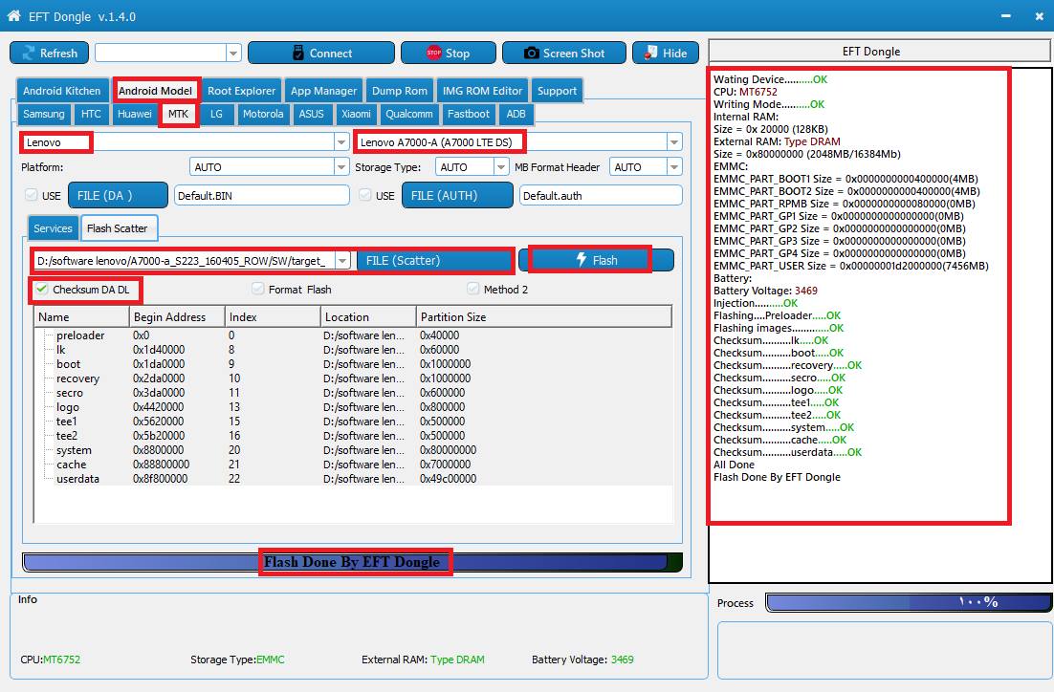Switch to Services tab
Image resolution: width=1054 pixels, height=692 pixels.
coord(53,228)
